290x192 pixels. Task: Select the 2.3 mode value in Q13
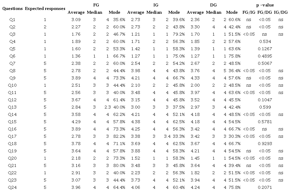click(x=107, y=107)
